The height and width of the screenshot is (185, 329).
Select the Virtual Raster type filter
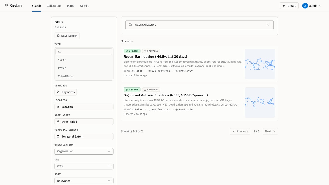(x=84, y=76)
